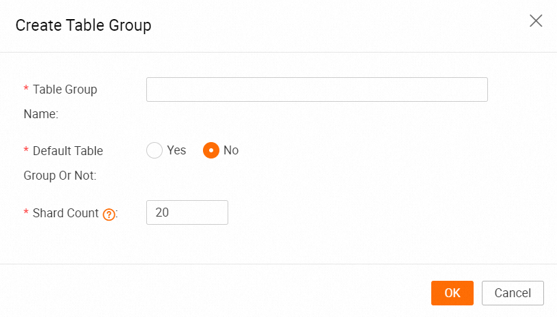This screenshot has height=317, width=557.
Task: Focus the Table Group Name text field
Action: (316, 89)
